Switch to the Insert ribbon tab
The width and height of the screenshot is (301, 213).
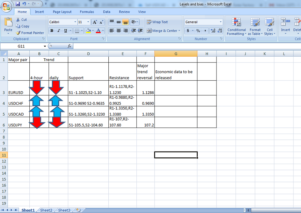coord(39,12)
